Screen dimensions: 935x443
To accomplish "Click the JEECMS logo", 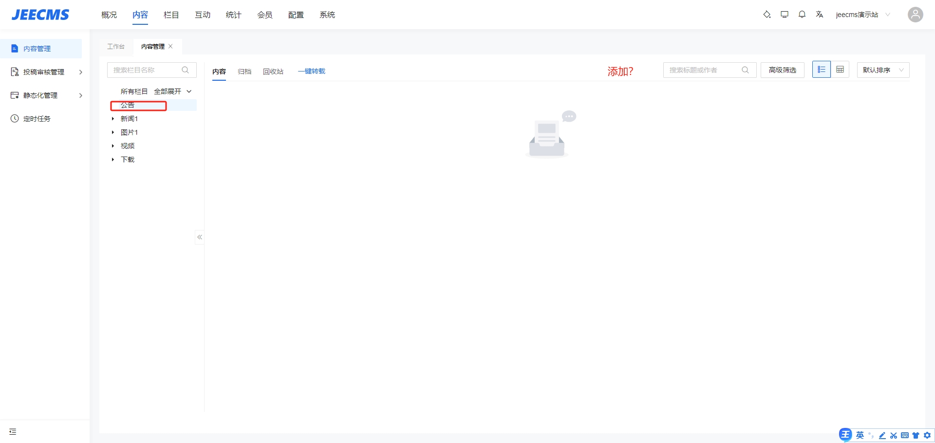I will pos(40,15).
